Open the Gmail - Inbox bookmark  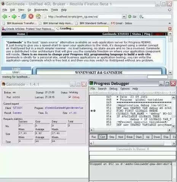pyautogui.click(x=121, y=23)
